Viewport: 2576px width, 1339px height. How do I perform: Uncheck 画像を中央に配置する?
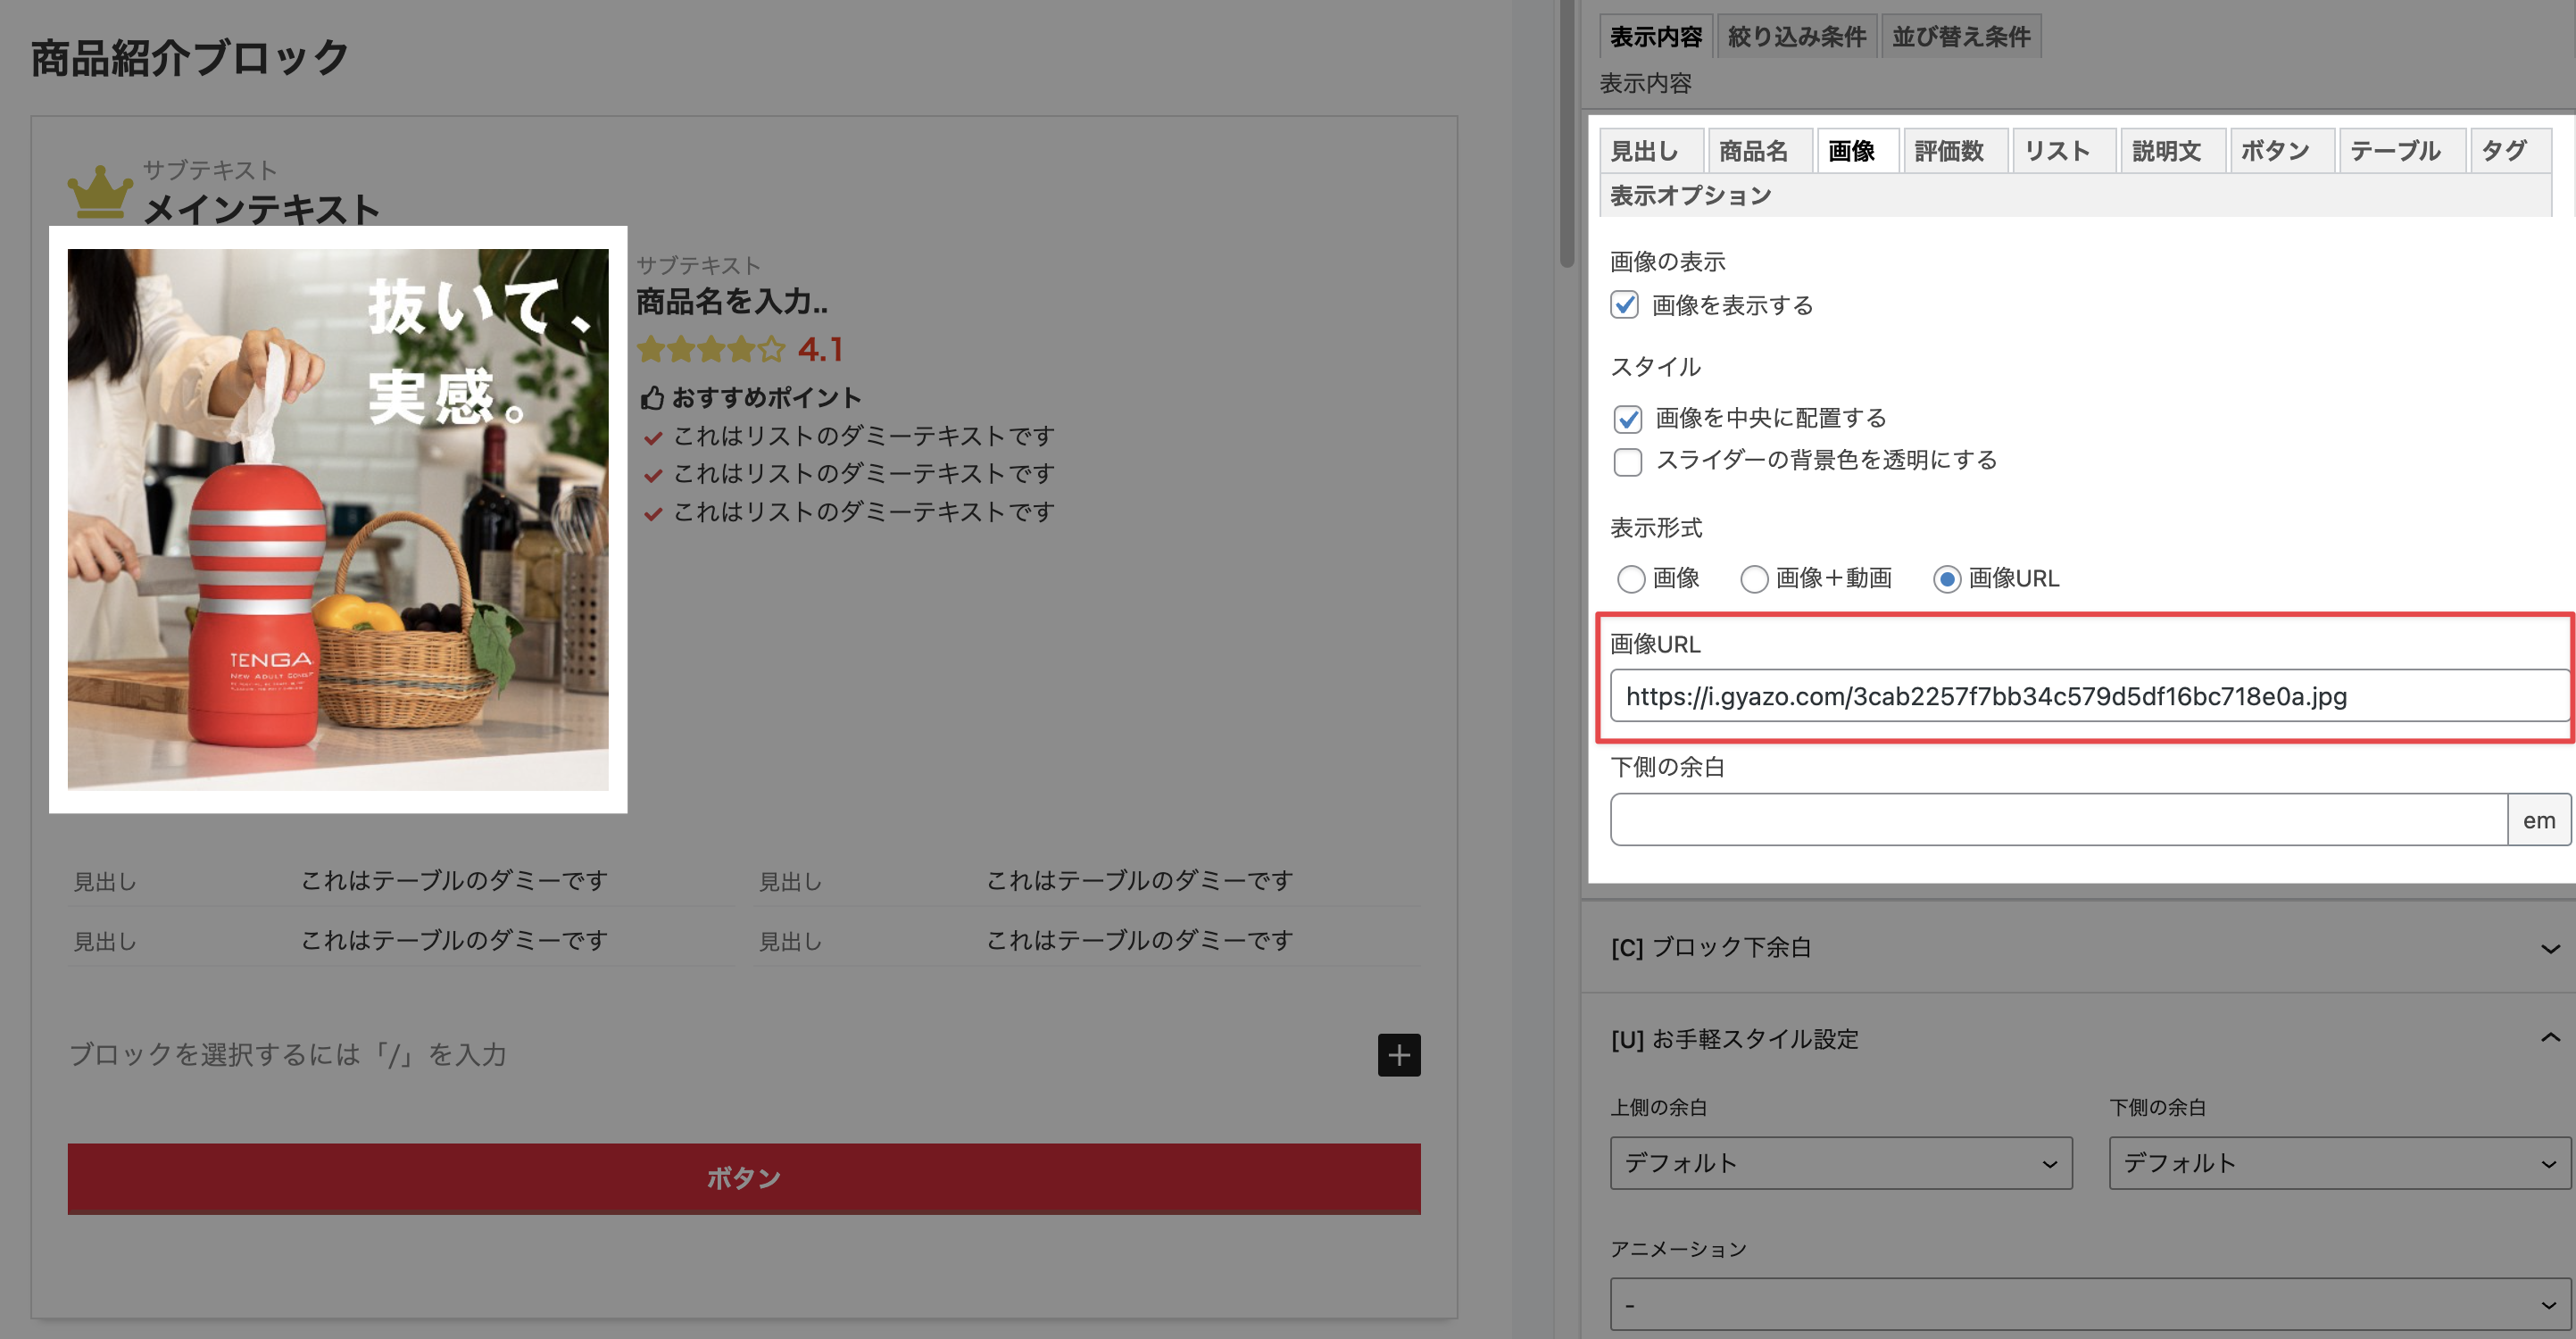click(x=1628, y=419)
